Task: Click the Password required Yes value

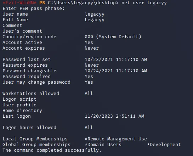Action: (89, 77)
